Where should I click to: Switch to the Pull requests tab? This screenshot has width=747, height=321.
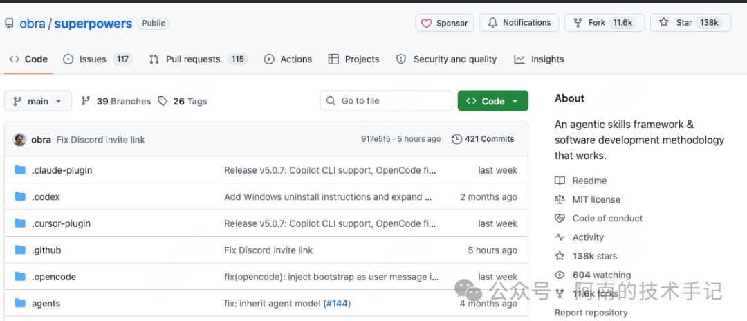[x=199, y=59]
